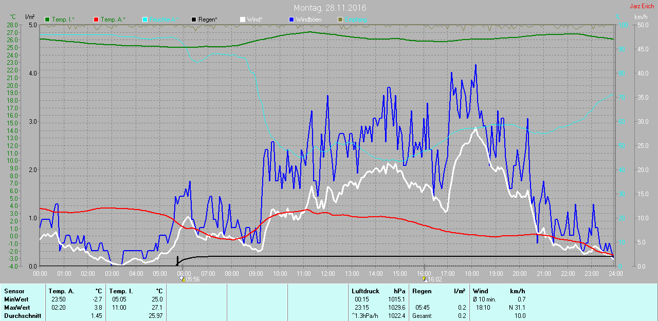
Task: Click the 'MaxWert' row header
Action: pyautogui.click(x=16, y=308)
